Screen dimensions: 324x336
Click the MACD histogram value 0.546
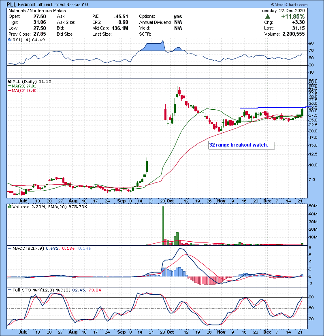[85, 249]
